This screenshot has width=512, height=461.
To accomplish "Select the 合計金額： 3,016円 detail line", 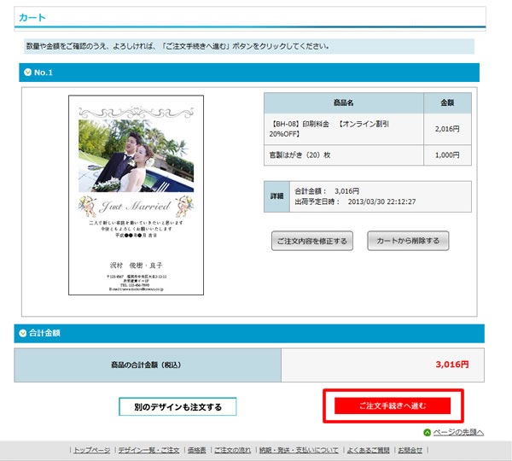I will click(x=327, y=191).
